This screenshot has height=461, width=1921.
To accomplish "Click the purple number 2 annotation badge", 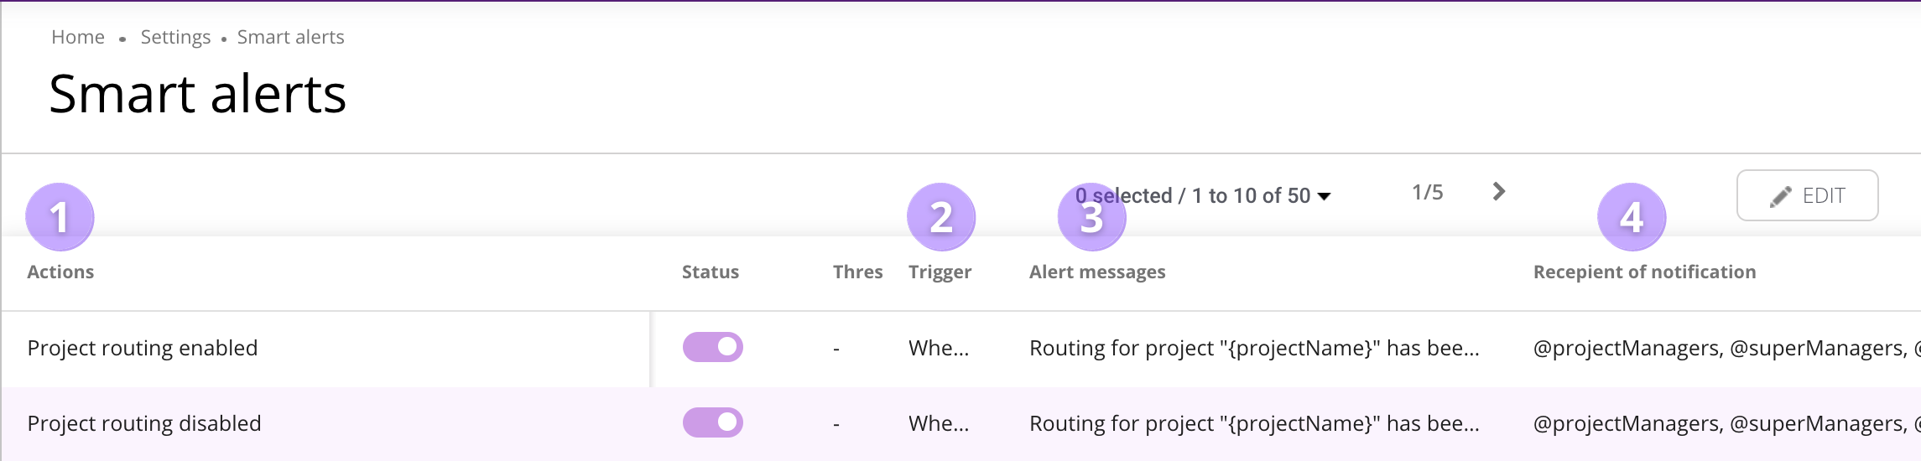I will coord(941,217).
